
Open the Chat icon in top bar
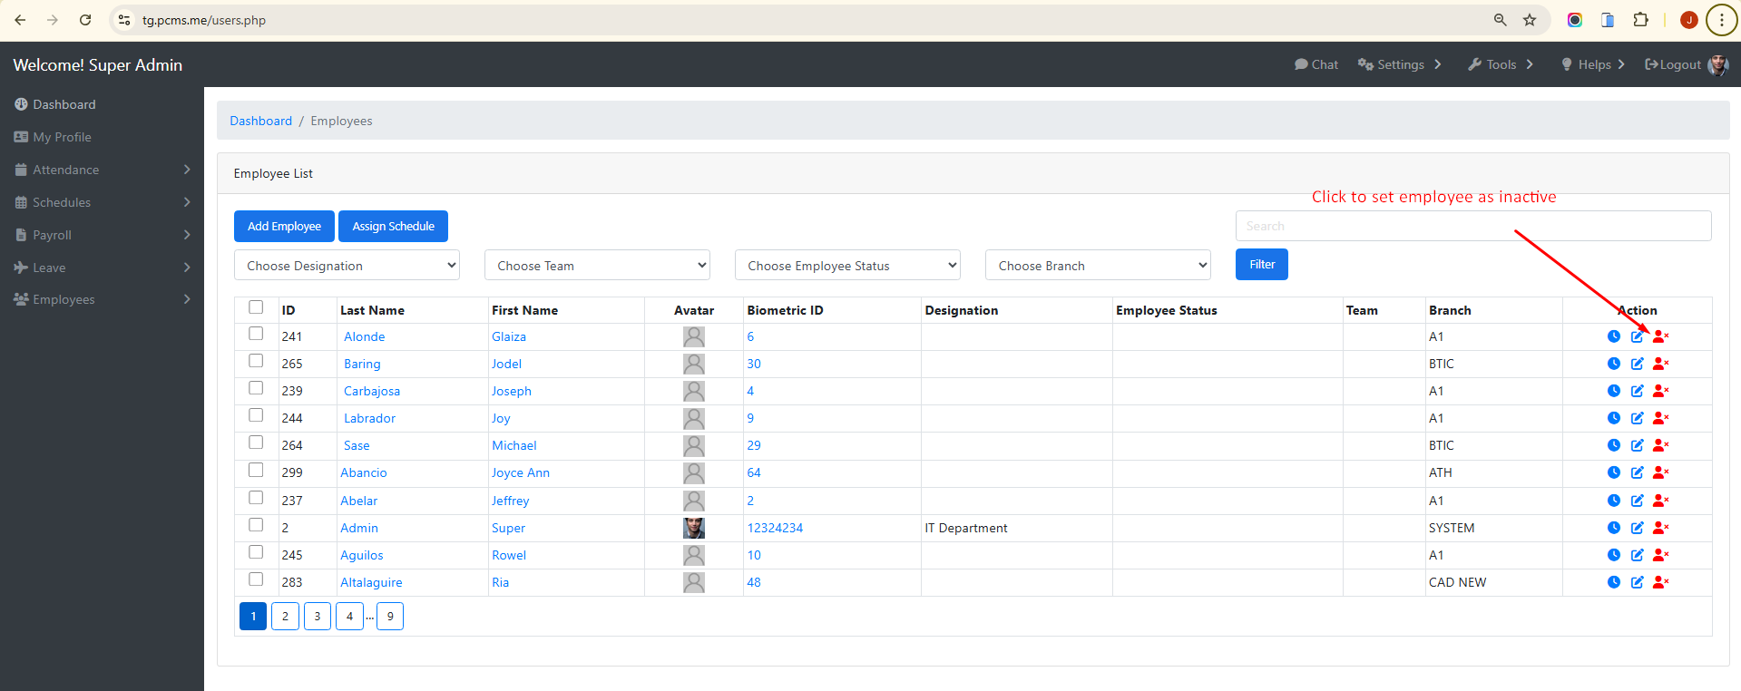coord(1316,64)
